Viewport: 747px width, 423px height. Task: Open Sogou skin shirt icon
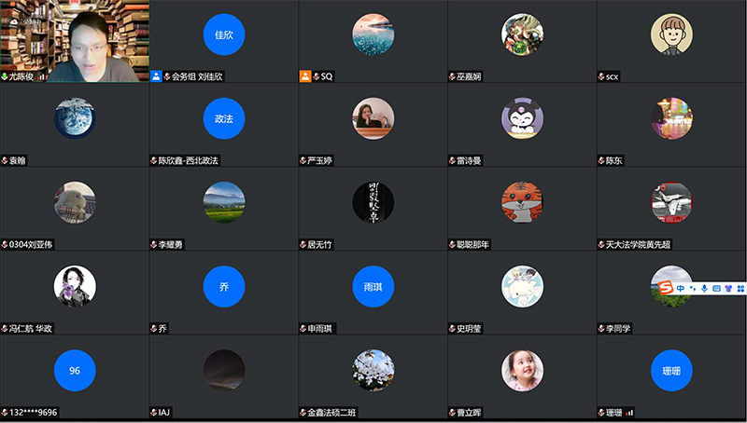pyautogui.click(x=728, y=289)
